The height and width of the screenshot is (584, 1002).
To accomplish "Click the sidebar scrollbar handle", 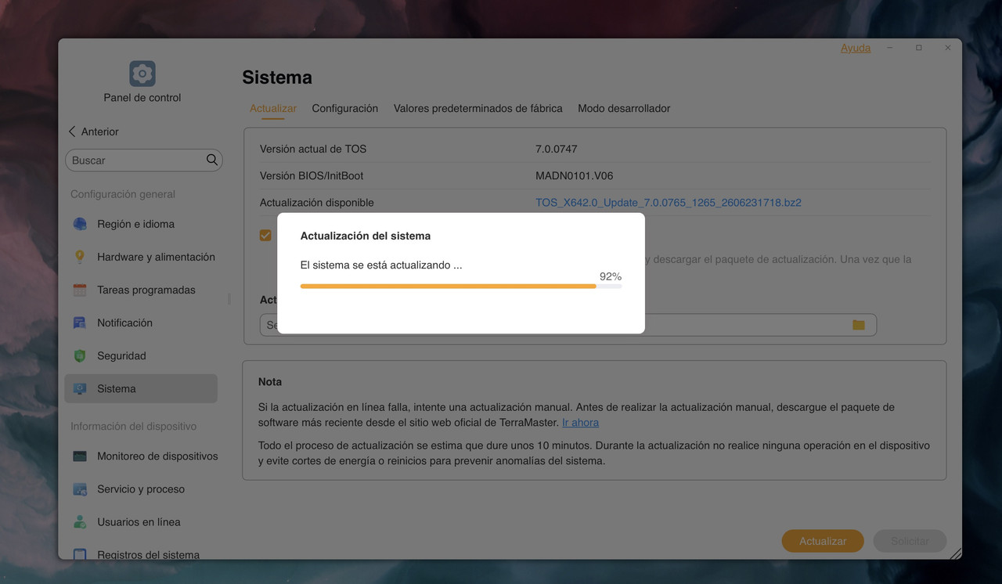I will point(229,299).
